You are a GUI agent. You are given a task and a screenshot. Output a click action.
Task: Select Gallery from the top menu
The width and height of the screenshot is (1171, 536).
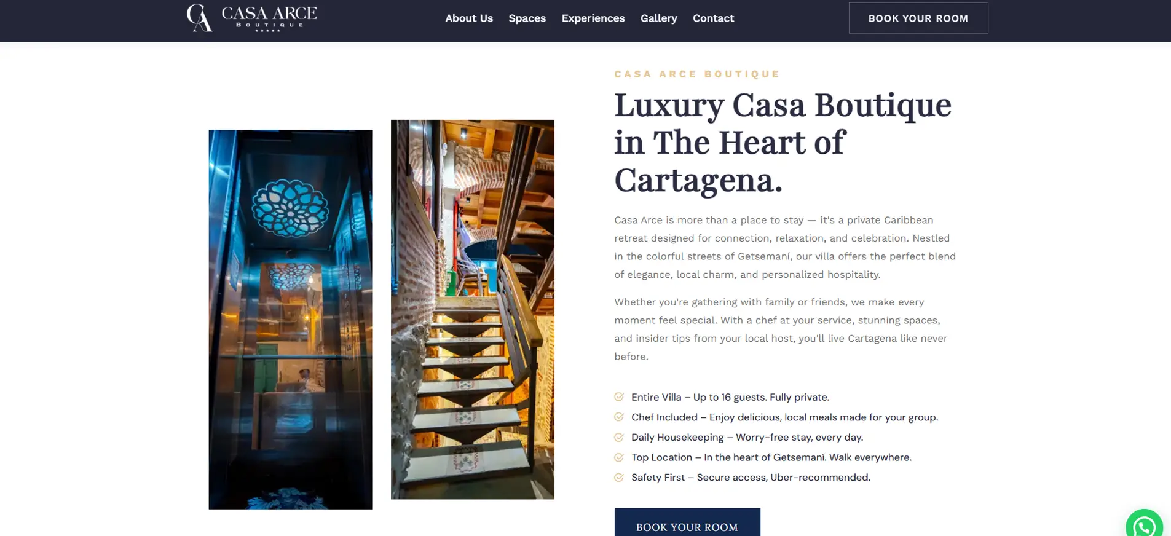coord(658,18)
